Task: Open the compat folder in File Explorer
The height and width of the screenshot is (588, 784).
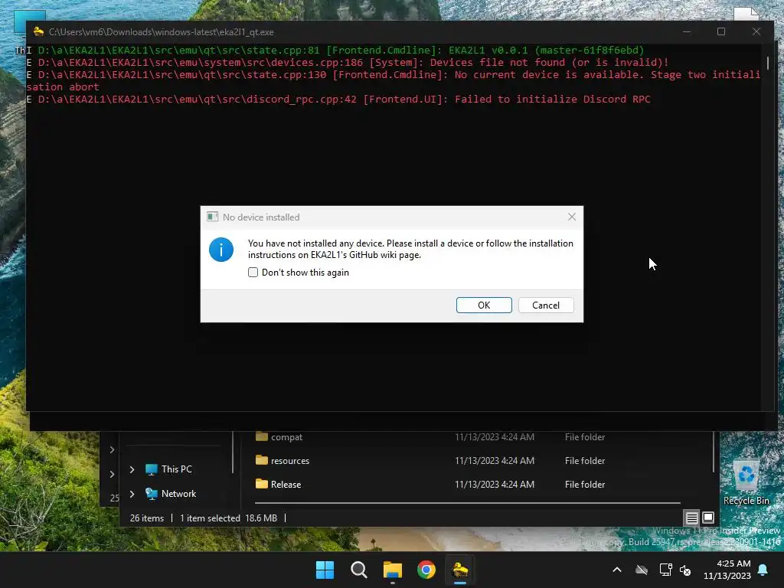Action: pyautogui.click(x=286, y=437)
